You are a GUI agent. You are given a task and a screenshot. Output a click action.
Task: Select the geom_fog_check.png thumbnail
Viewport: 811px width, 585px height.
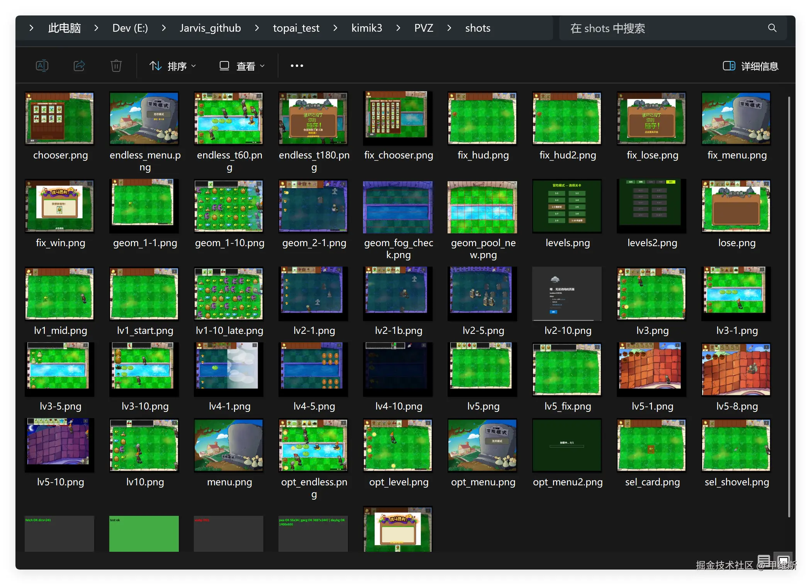point(398,206)
